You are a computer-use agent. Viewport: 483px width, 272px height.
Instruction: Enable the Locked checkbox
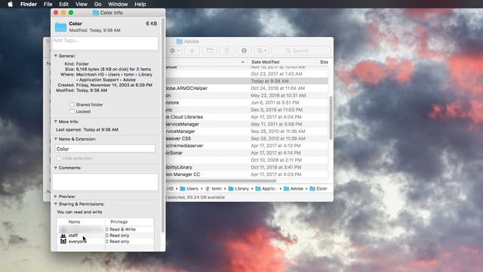point(72,111)
